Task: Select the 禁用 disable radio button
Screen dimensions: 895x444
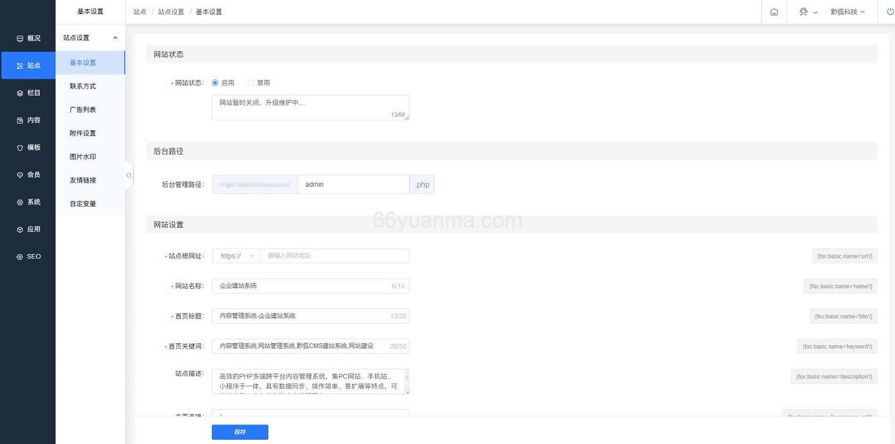Action: 251,82
